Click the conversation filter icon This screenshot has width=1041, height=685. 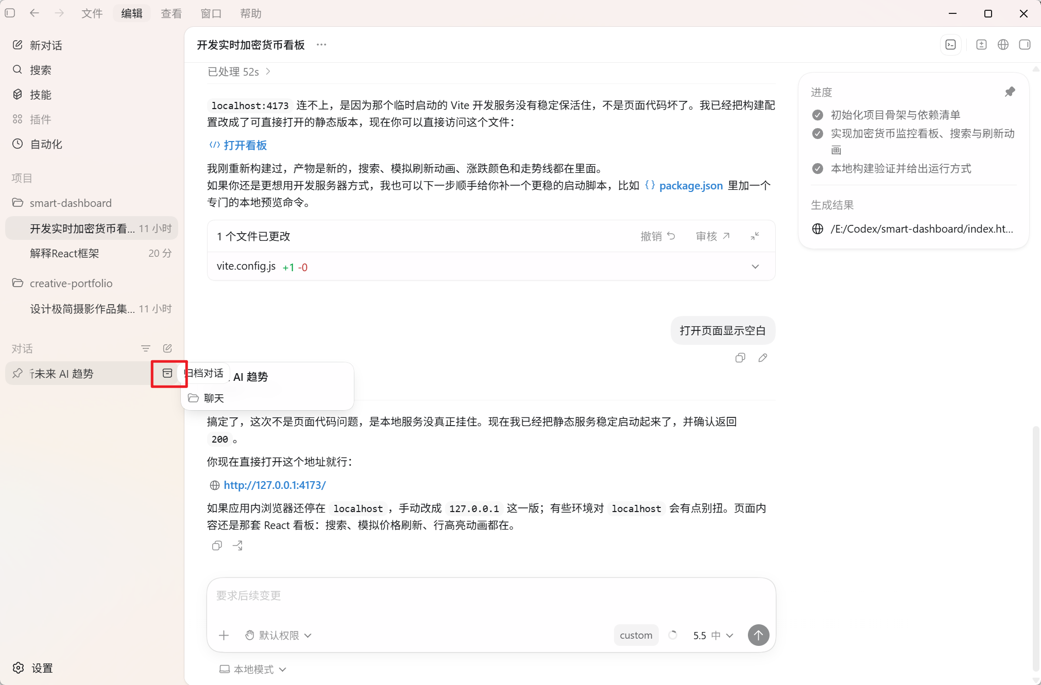tap(146, 348)
